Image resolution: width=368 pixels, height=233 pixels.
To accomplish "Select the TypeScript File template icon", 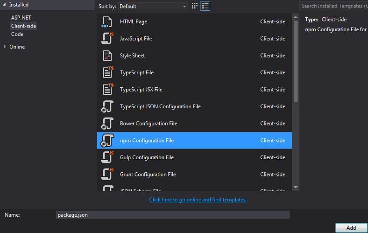I will point(108,72).
